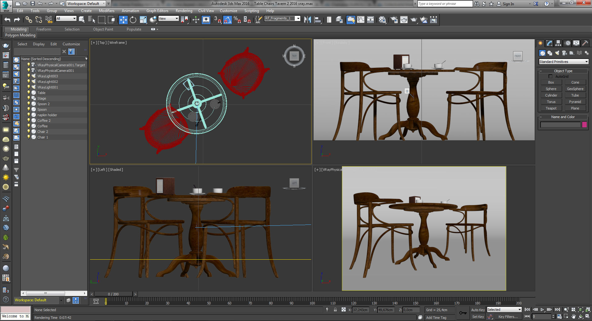The height and width of the screenshot is (321, 592).
Task: Open the Scripting menu
Action: pos(252,11)
